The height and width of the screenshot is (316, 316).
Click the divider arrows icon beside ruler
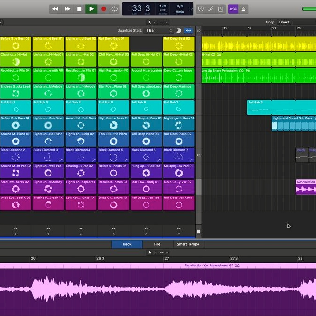click(198, 31)
